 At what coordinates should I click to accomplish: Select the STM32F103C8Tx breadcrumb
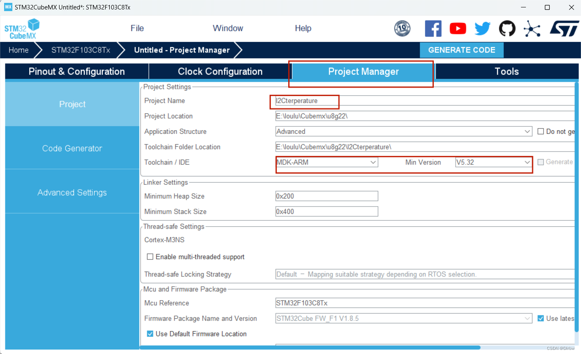[81, 50]
